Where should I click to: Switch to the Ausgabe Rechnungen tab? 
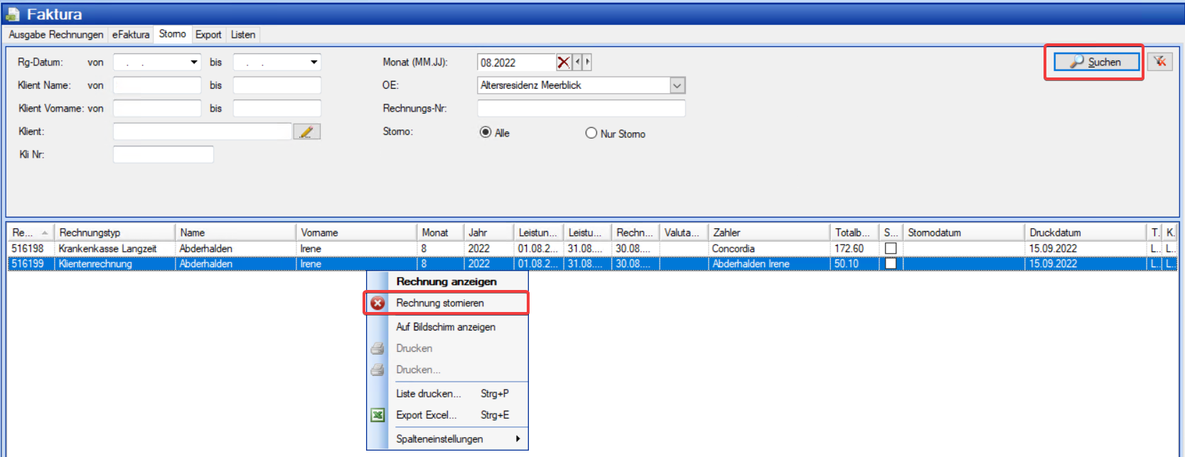tap(56, 34)
